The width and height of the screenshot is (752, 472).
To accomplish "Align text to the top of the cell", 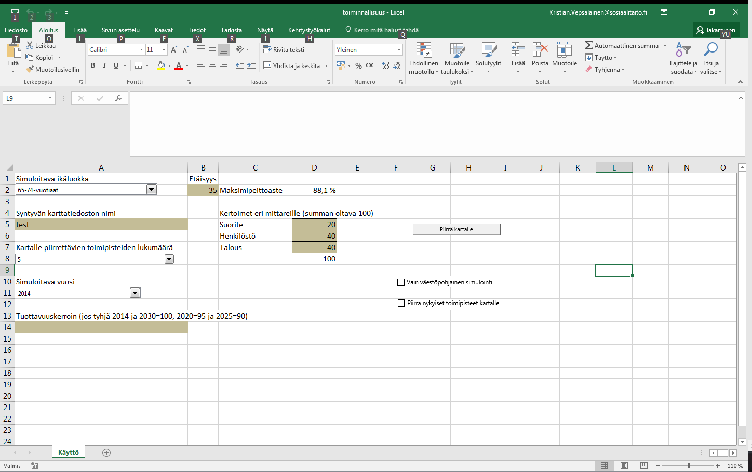I will click(x=201, y=50).
